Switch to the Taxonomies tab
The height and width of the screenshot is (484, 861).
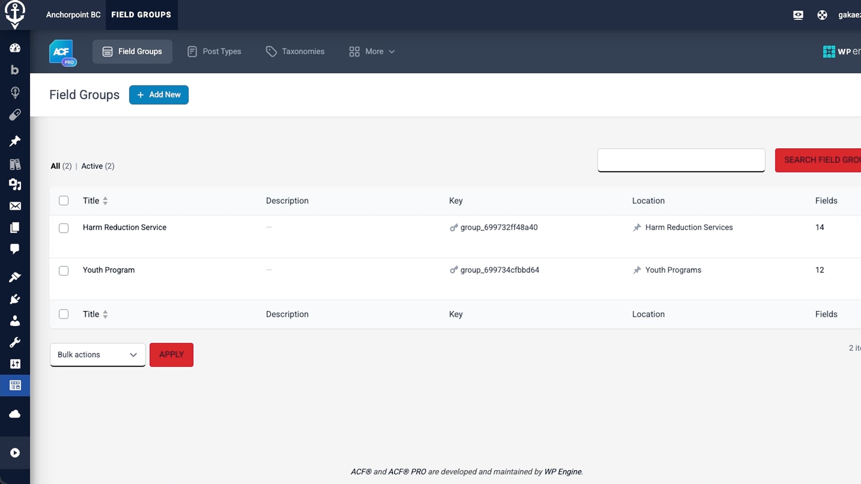point(295,52)
